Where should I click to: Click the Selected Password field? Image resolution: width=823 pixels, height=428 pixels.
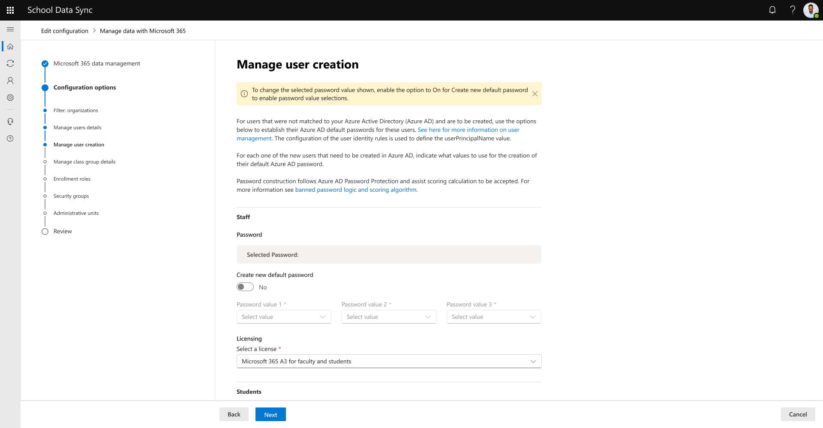[x=389, y=254]
